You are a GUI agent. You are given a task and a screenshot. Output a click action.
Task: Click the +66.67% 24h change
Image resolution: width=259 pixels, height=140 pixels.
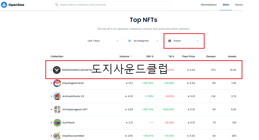[148, 136]
